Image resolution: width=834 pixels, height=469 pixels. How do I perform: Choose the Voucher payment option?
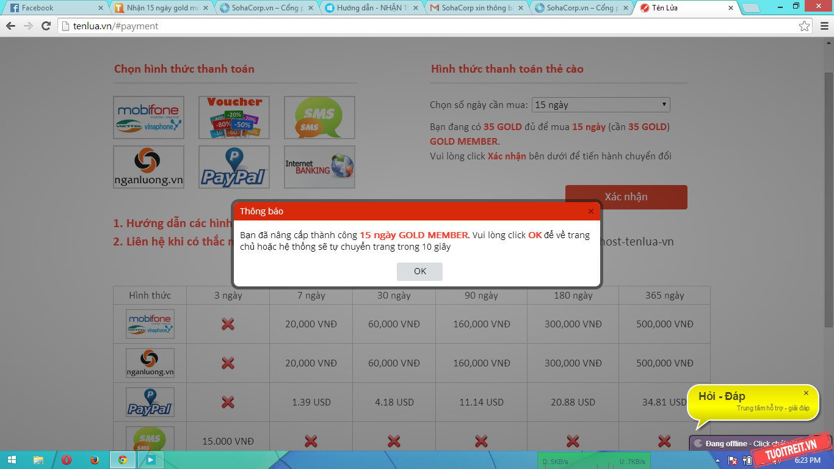[234, 117]
